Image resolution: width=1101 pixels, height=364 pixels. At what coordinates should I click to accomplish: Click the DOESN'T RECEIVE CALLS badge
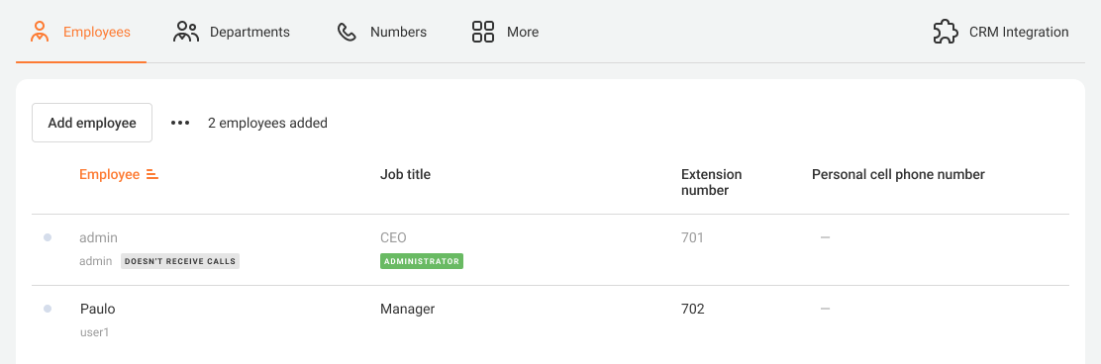(180, 261)
